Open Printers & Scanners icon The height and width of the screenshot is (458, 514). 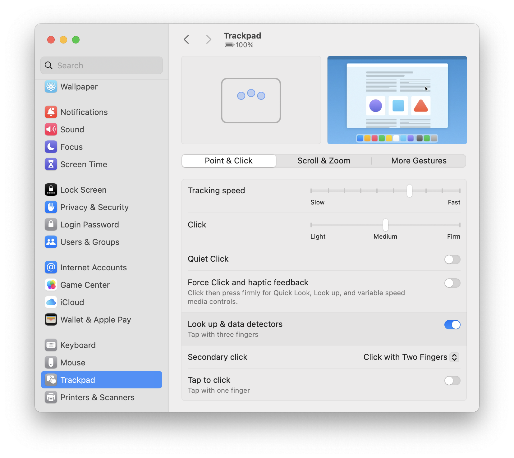[x=51, y=397]
